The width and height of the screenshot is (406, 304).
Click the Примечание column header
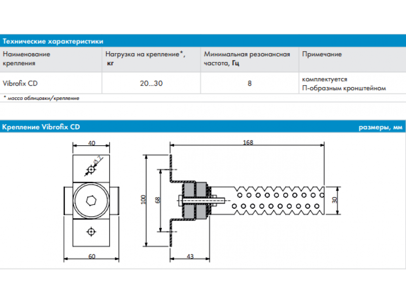coord(322,54)
